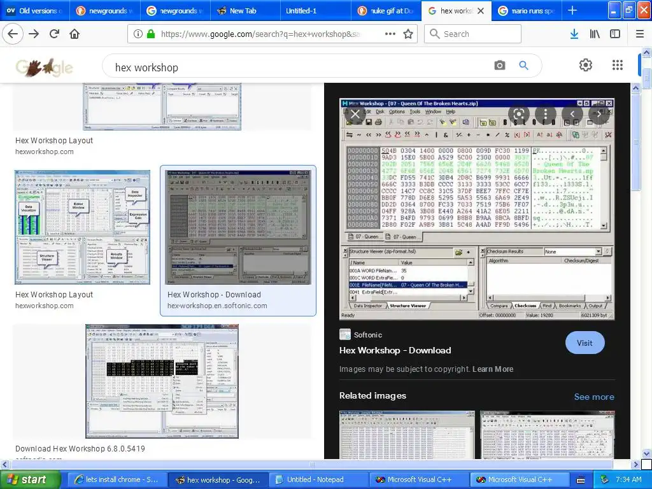The image size is (652, 489).
Task: Switch to the Untitled-1 tab
Action: pyautogui.click(x=316, y=11)
